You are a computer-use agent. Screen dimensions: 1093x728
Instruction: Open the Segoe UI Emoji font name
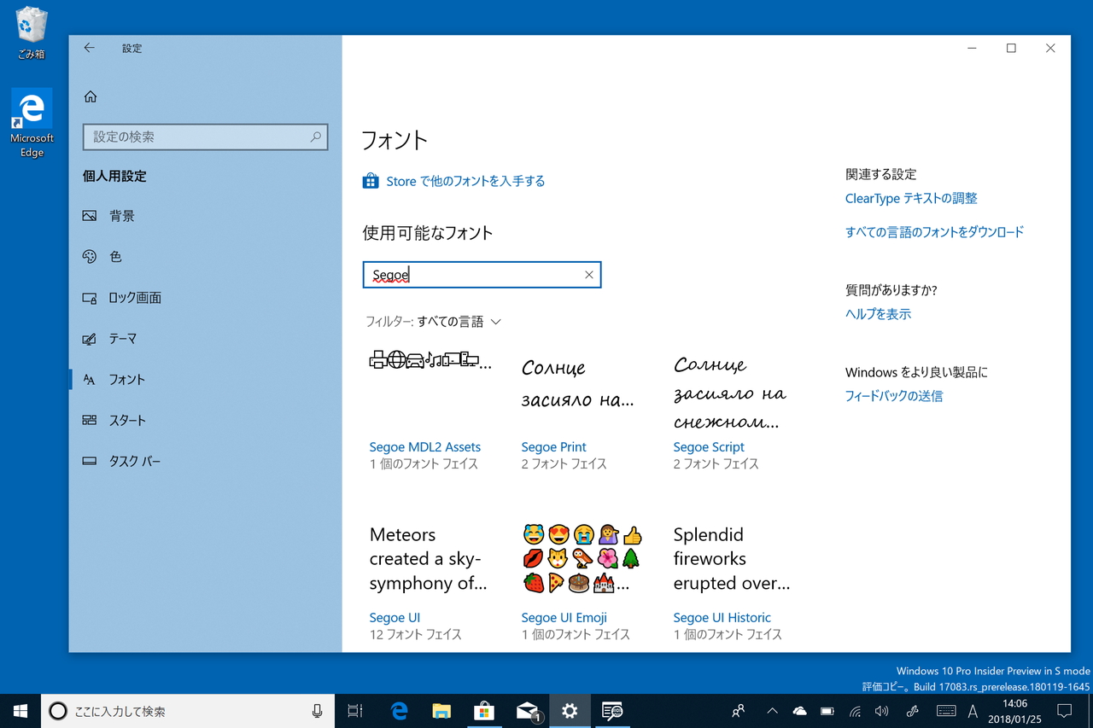564,618
